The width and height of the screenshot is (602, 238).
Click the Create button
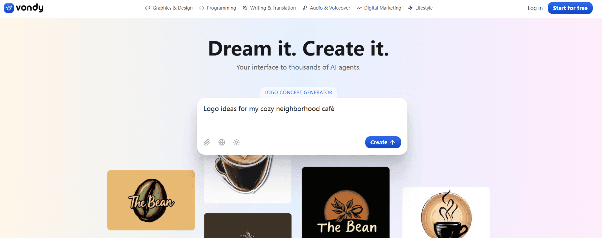383,142
